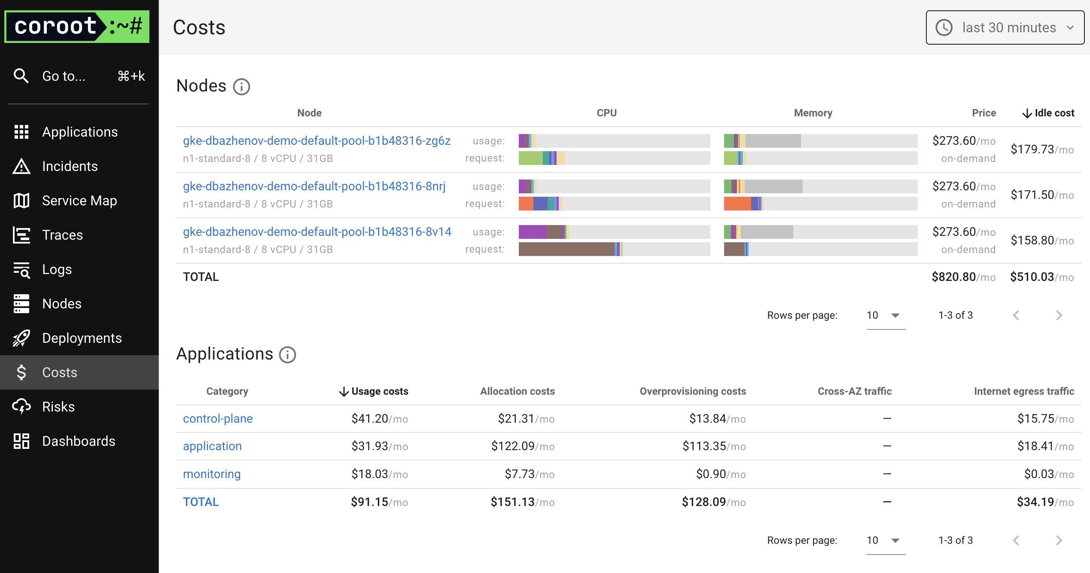Viewport: 1090px width, 573px height.
Task: Open node gke-dbazhenov-demo-default-pool-b1b48316-zg6z
Action: pyautogui.click(x=317, y=141)
